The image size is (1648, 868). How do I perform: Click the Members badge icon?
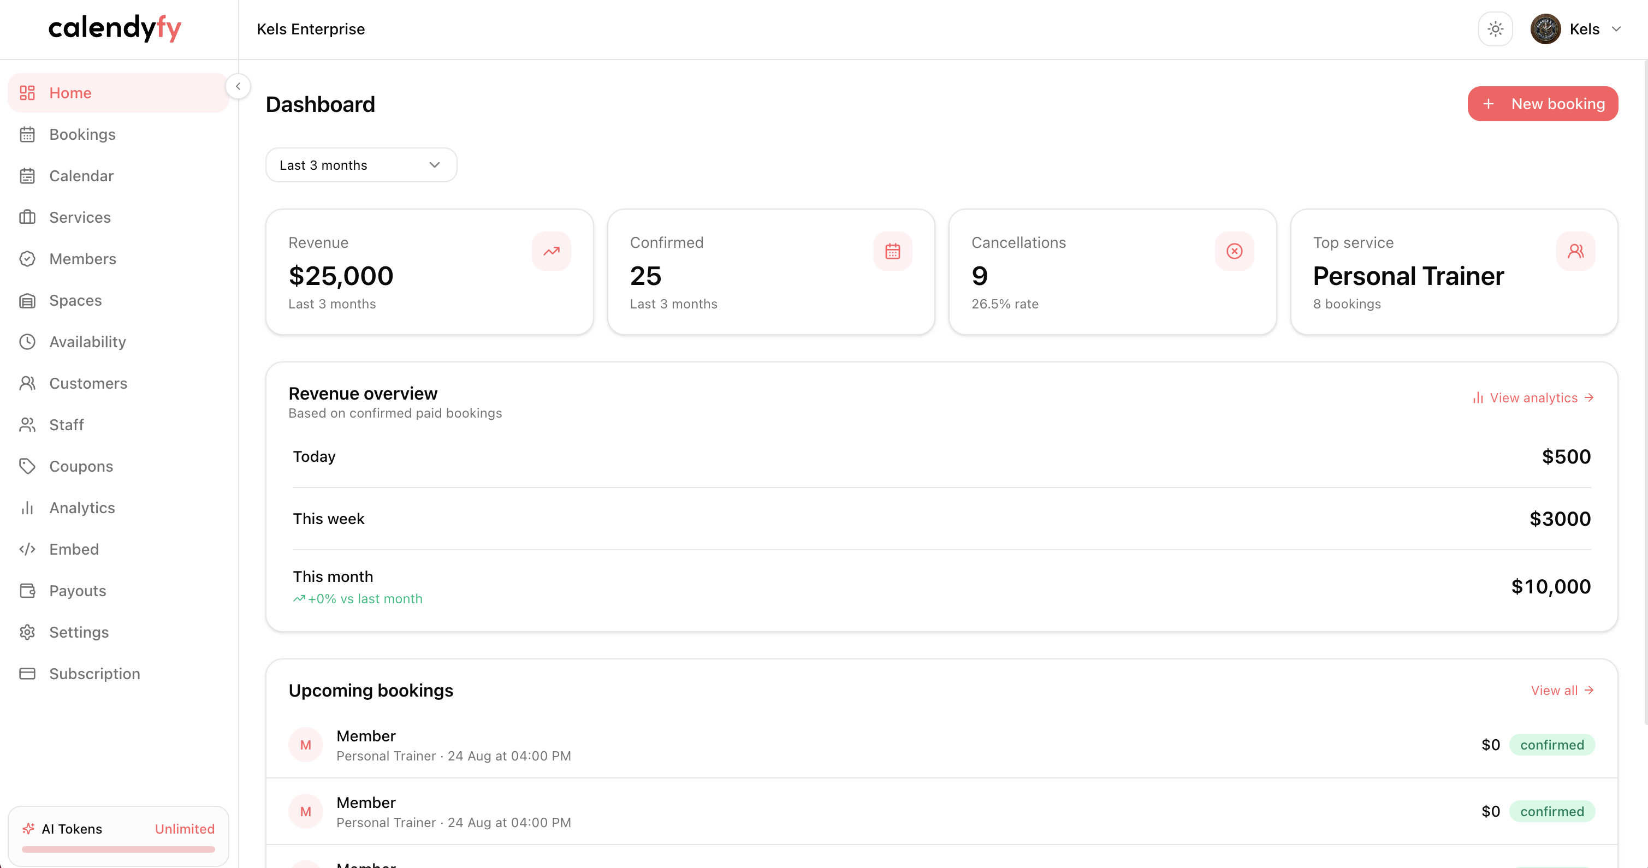[27, 259]
